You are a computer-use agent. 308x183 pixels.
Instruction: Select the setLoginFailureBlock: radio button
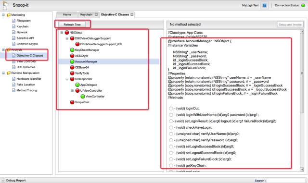[171, 159]
